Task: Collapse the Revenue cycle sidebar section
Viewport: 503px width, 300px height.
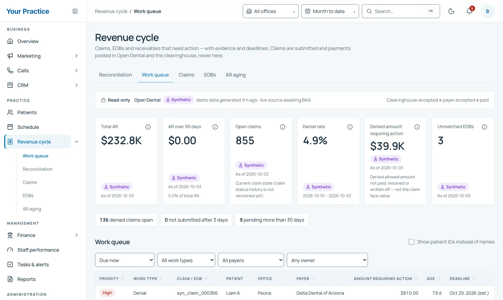Action: (76, 142)
